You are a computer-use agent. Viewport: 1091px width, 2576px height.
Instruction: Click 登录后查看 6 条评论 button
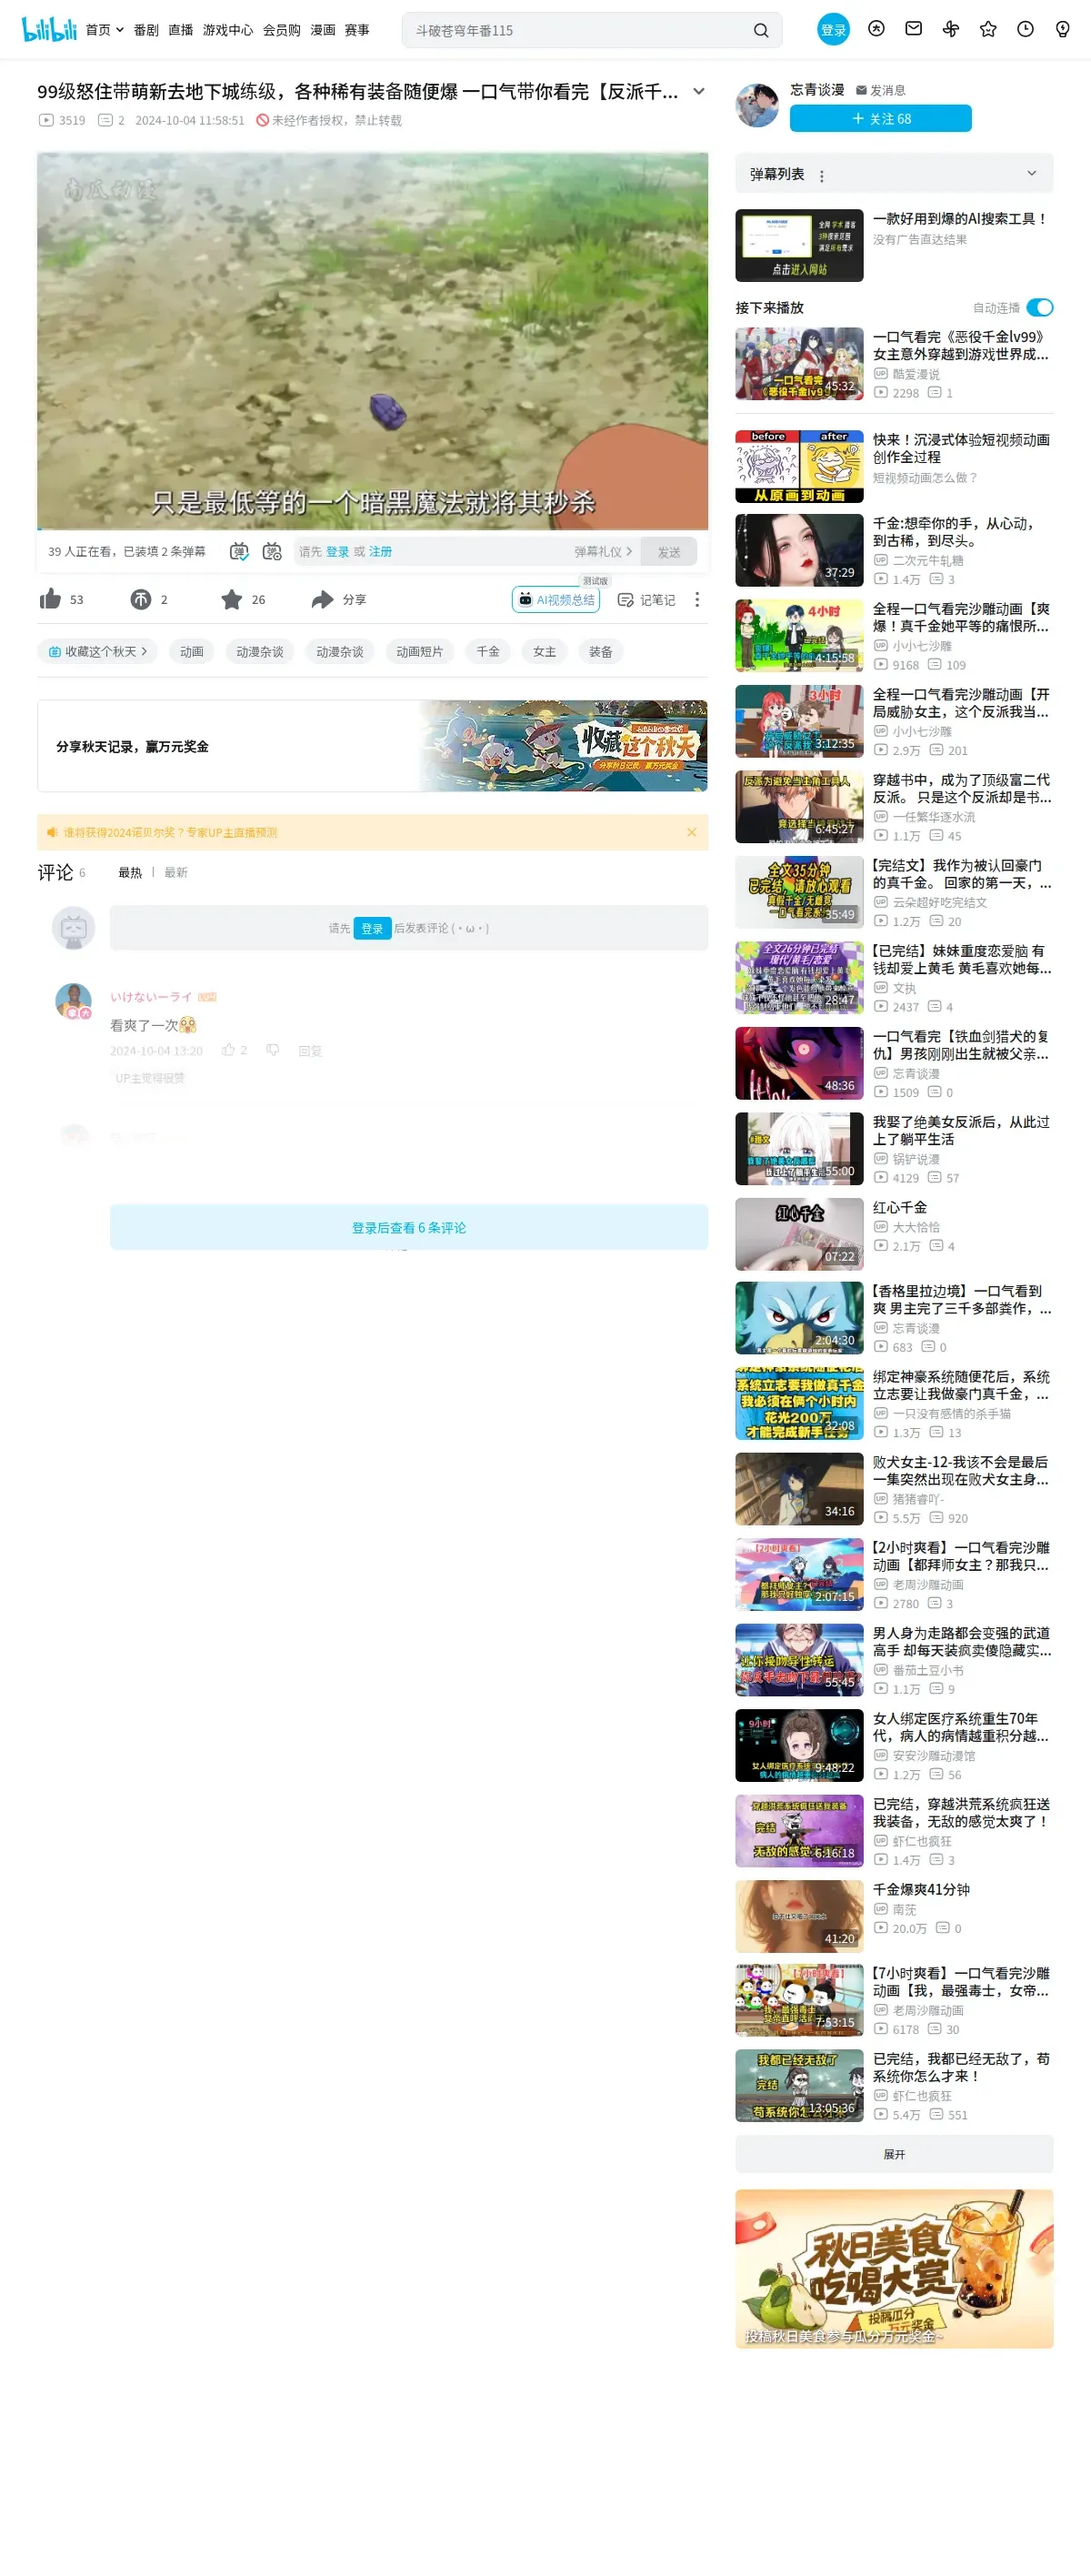pos(408,1227)
